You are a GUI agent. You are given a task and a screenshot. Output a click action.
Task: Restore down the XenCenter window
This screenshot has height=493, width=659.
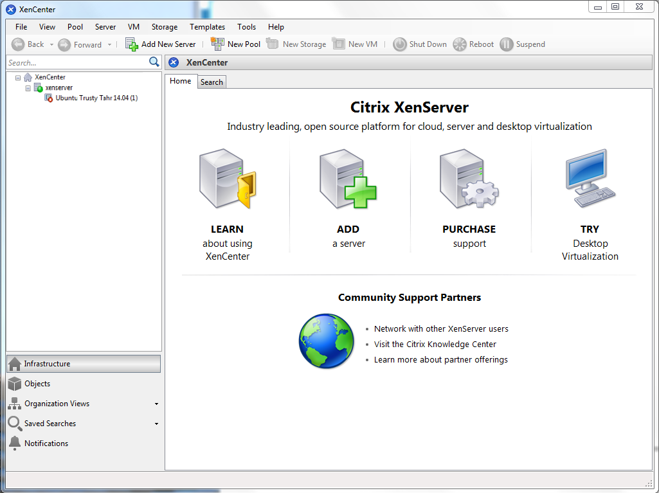coord(615,6)
